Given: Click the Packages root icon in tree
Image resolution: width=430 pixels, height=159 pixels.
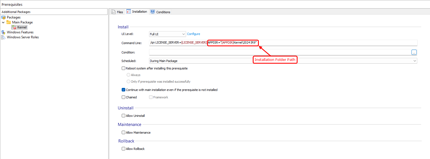Looking at the screenshot, I should 3,17.
